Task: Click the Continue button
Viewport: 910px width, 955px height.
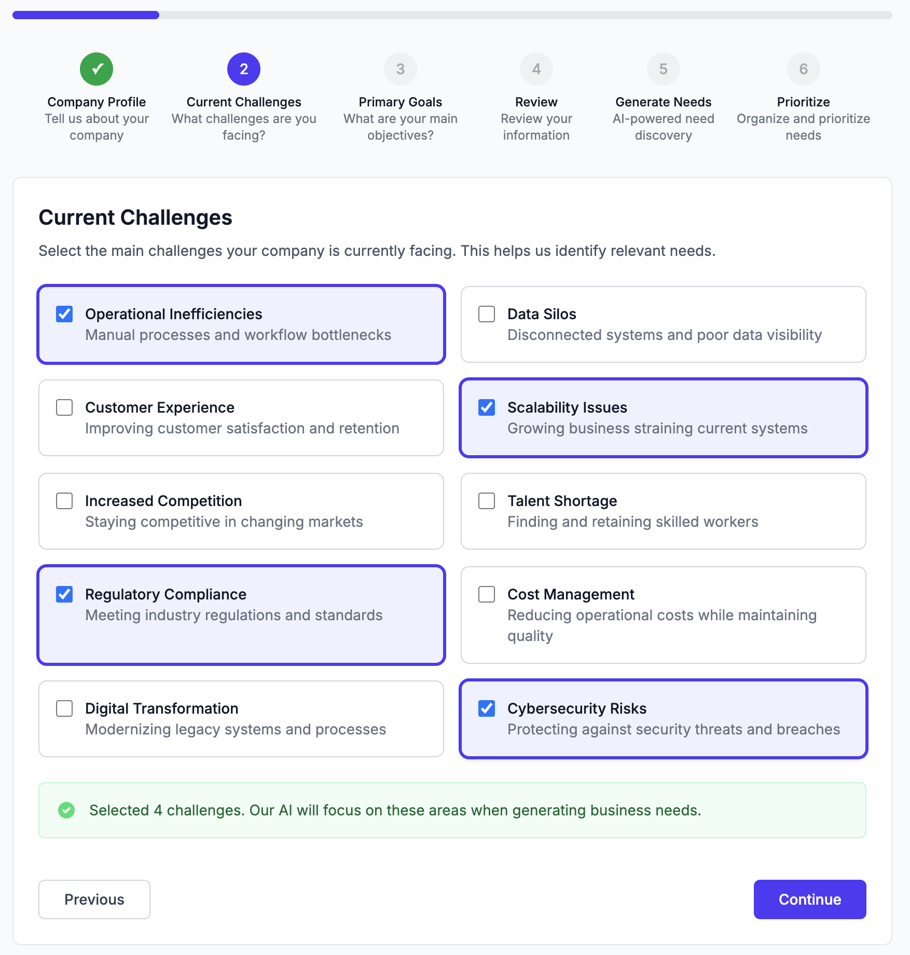Action: [809, 899]
